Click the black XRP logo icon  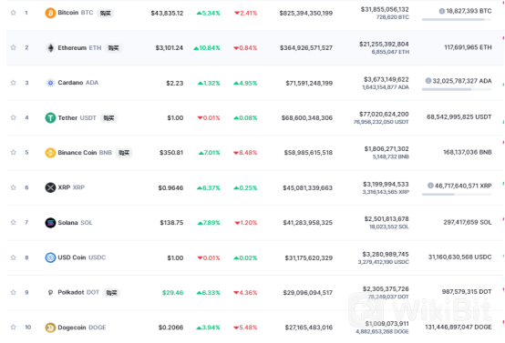pos(50,187)
